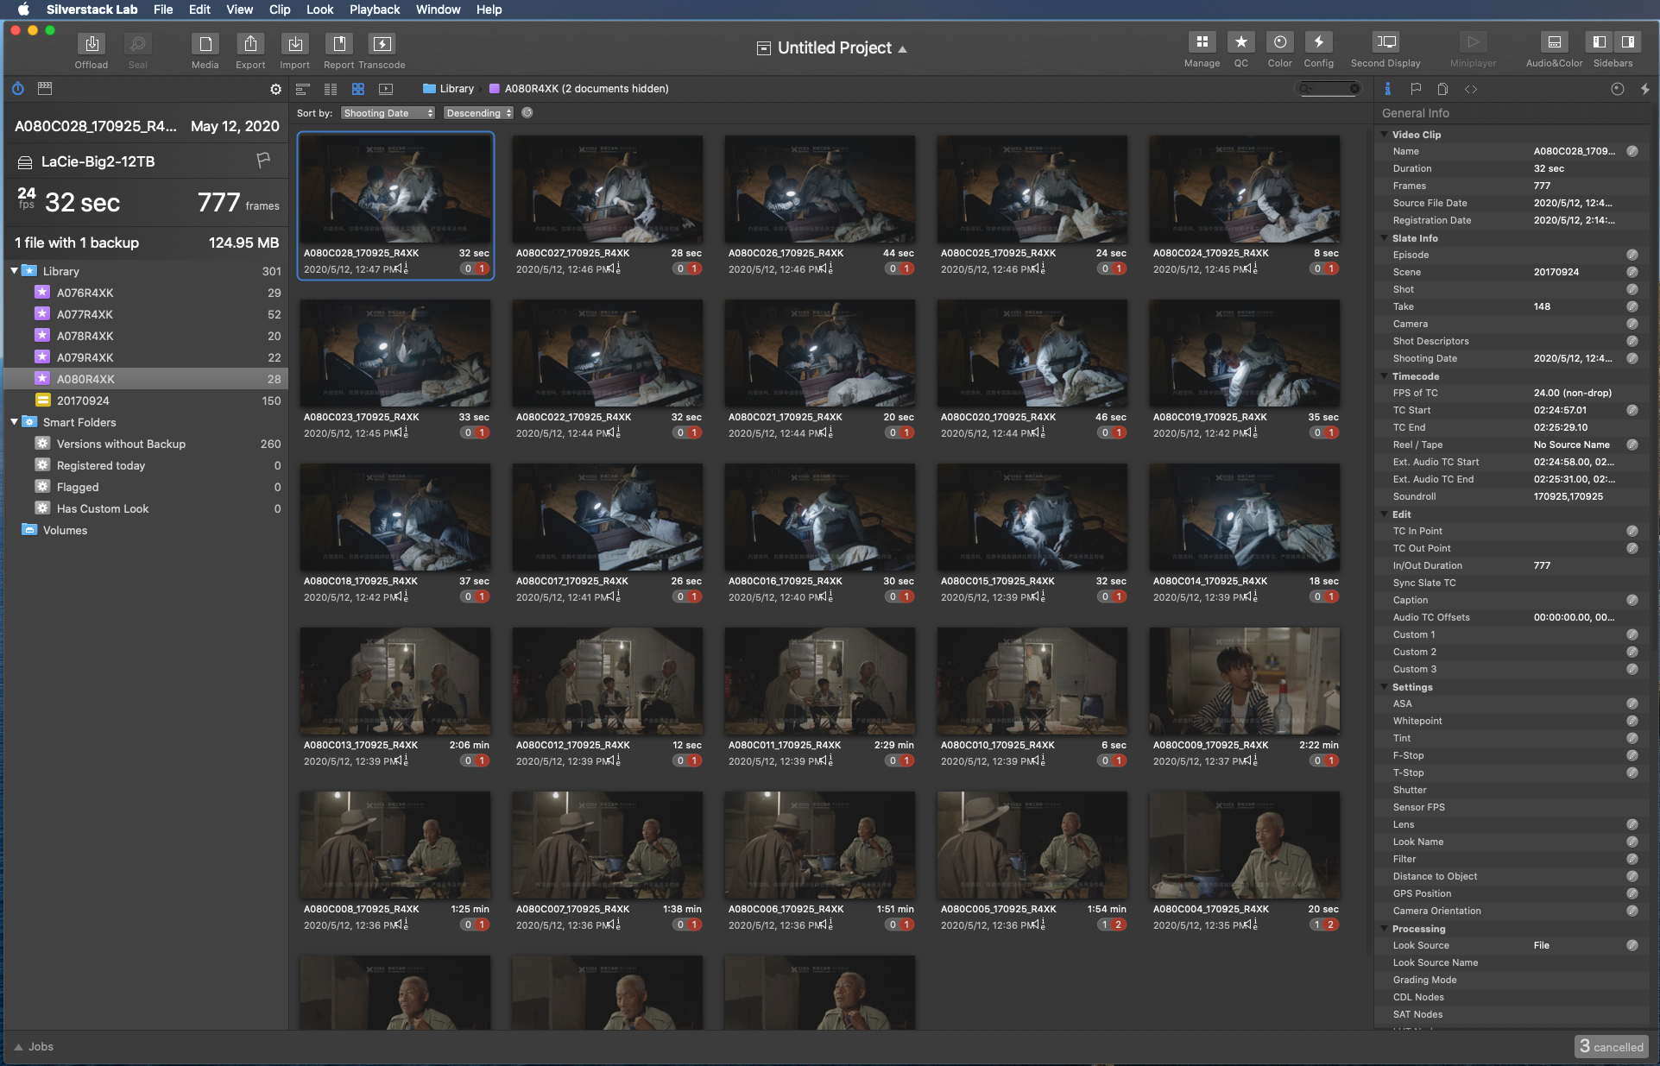This screenshot has width=1660, height=1066.
Task: Select the A079R4XK bin in Library
Action: click(x=85, y=357)
